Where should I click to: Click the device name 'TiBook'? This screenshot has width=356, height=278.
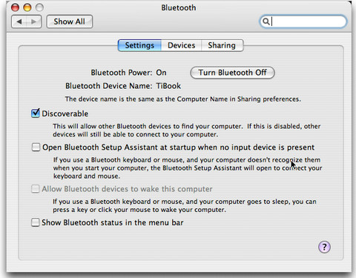168,86
